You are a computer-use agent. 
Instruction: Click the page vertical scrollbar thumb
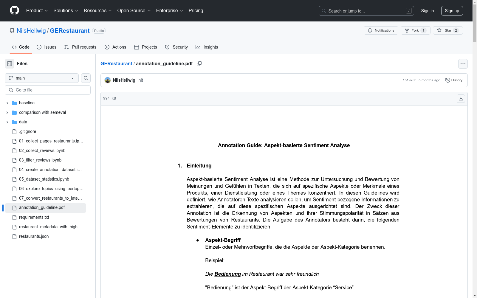point(475,22)
